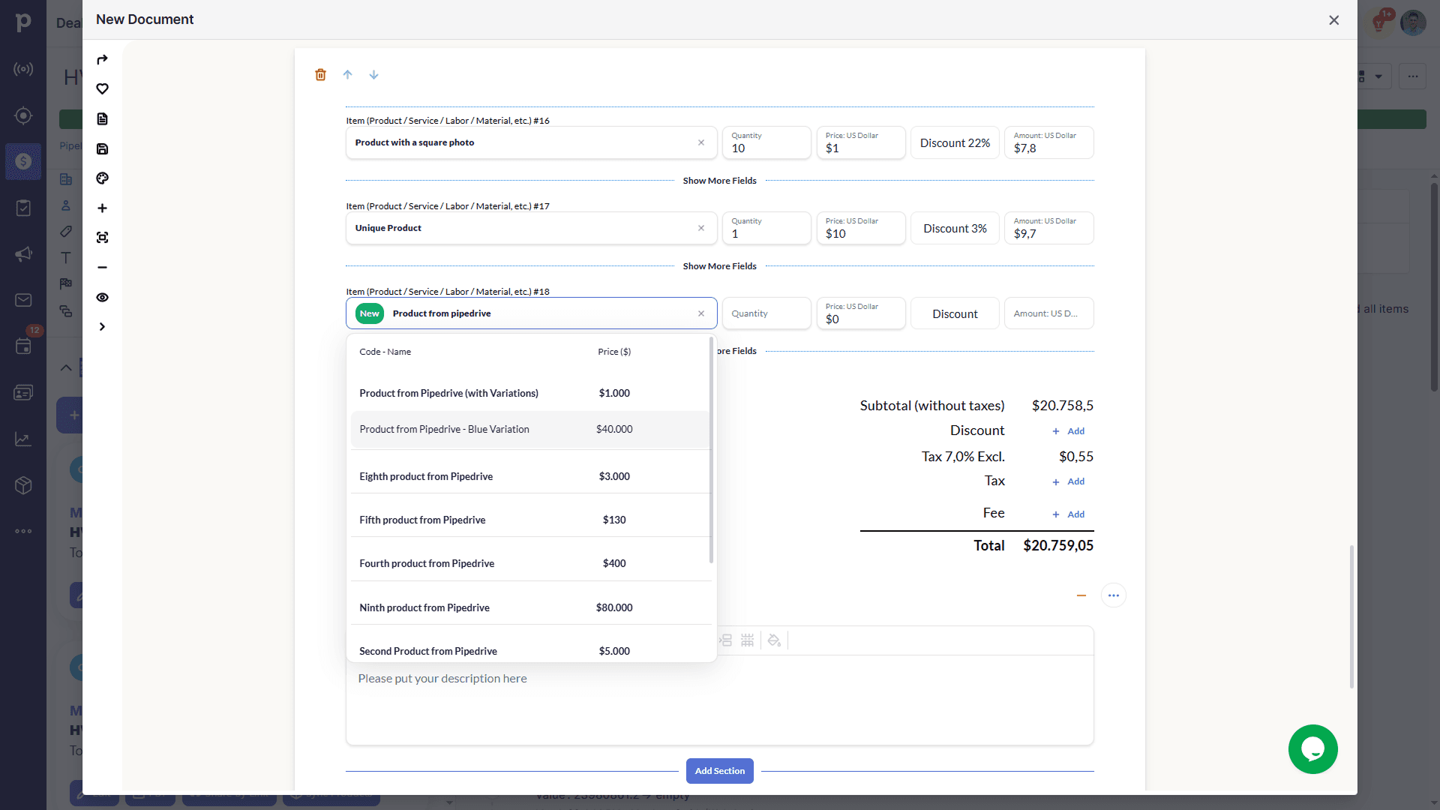The height and width of the screenshot is (810, 1440).
Task: Open the color palette theme icon
Action: click(x=102, y=178)
